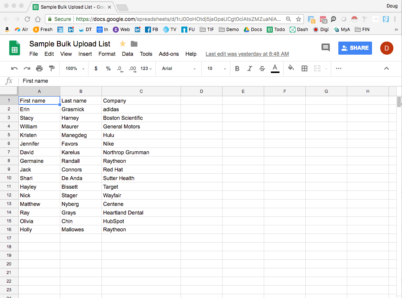Click the blue SHARE button
Viewport: 402px width, 298px height.
tap(355, 48)
